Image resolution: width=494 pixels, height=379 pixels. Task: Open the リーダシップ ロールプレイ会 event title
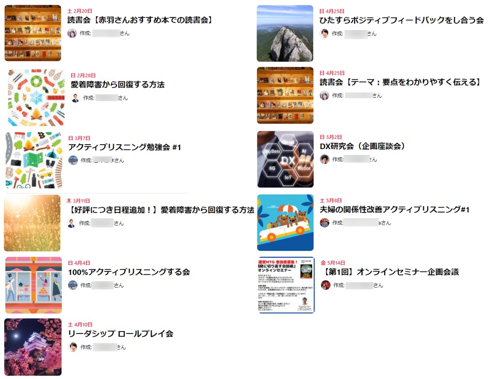[x=120, y=334]
